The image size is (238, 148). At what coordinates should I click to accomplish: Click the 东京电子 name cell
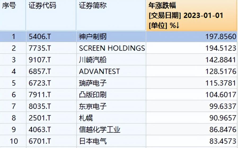(93, 106)
